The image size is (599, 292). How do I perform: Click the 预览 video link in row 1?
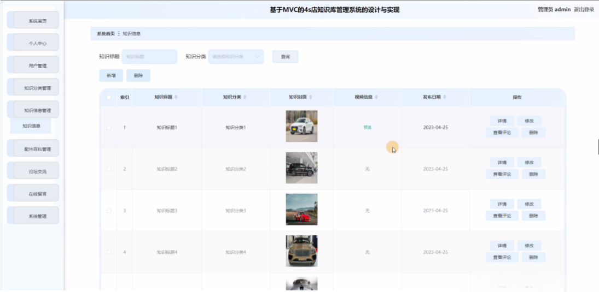click(x=367, y=127)
